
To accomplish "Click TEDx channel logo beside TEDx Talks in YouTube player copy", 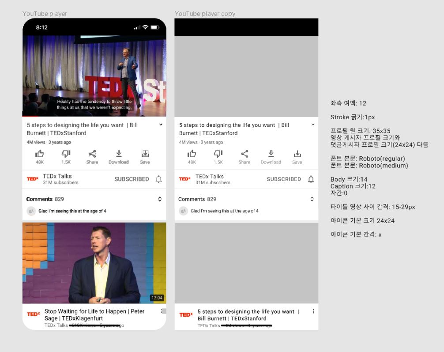I will tap(185, 179).
